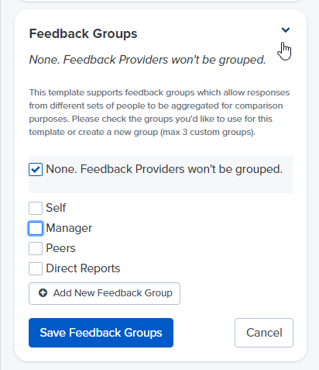Click the page background below the card
Screen dimensions: 319x370
coord(159,366)
